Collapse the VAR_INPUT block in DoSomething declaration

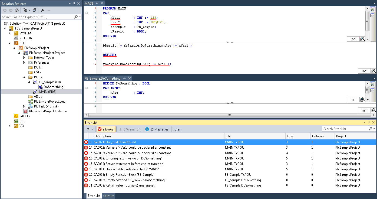(x=86, y=88)
